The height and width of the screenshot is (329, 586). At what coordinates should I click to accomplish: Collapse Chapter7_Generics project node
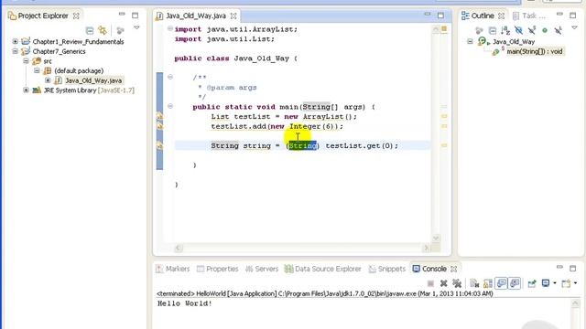point(15,51)
